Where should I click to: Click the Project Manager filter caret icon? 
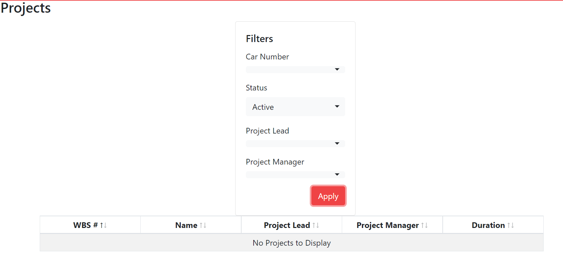click(x=337, y=174)
